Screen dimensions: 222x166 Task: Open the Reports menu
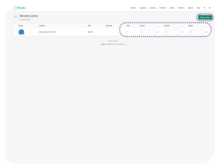(191, 8)
